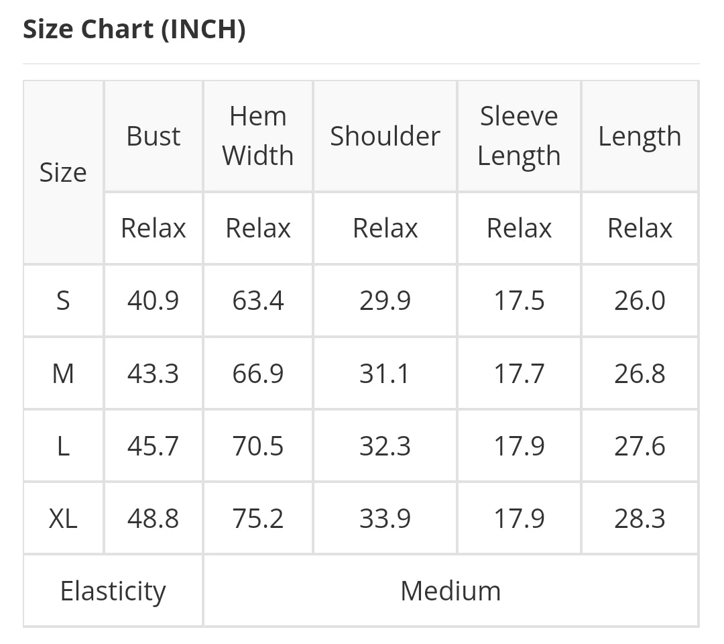Screen dimensions: 724x644
Task: Select the Elasticity row label
Action: point(113,591)
